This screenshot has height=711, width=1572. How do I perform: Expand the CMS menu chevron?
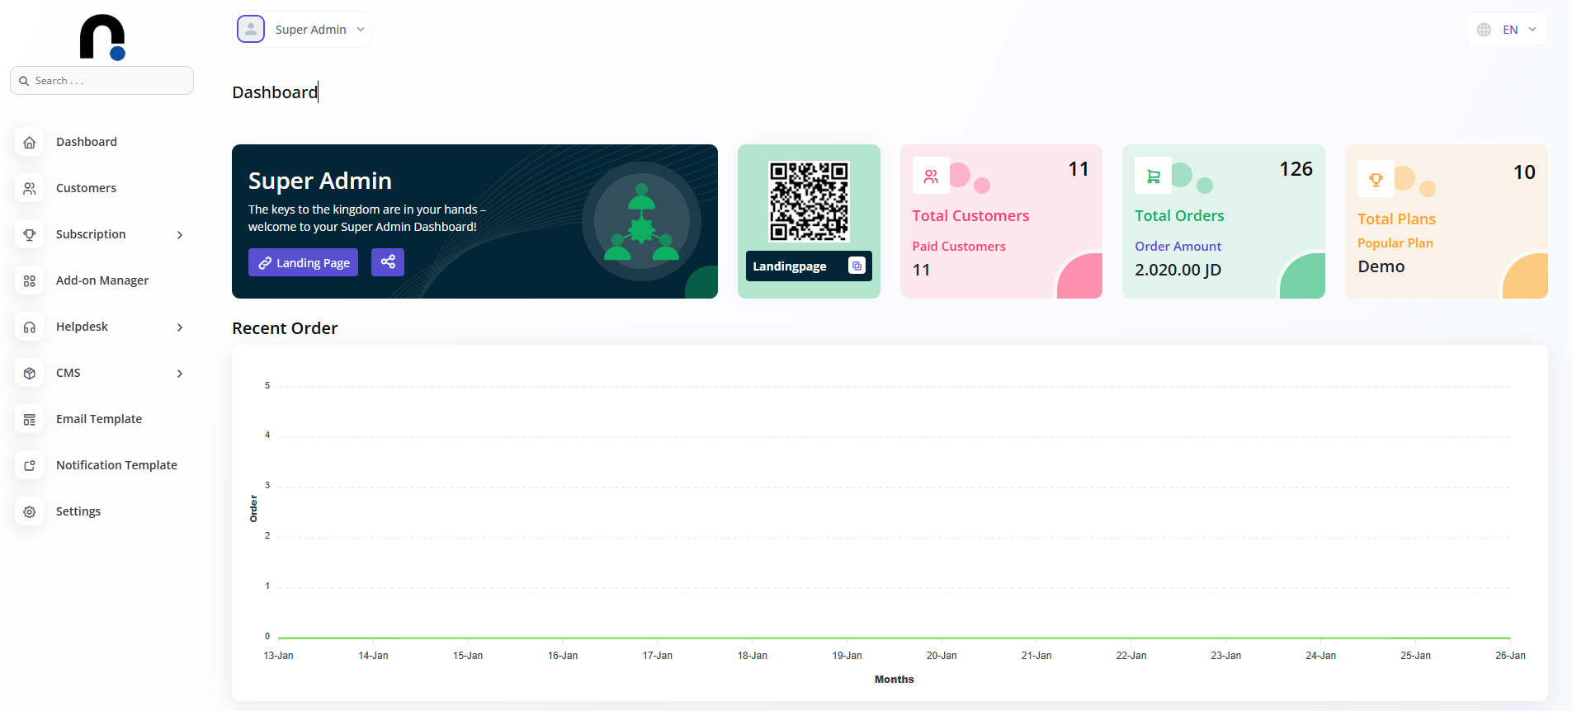pyautogui.click(x=180, y=374)
